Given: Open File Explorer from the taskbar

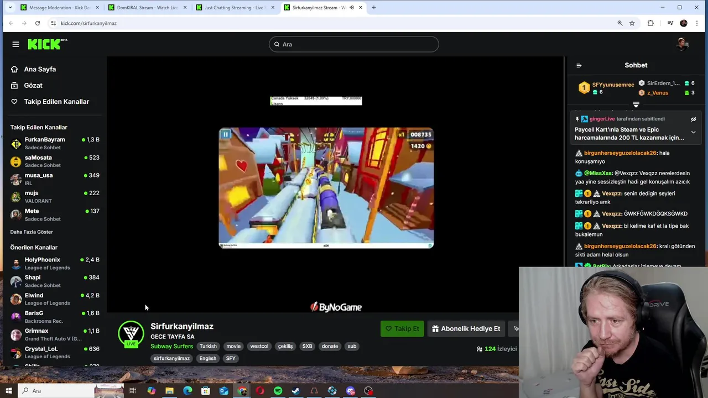Looking at the screenshot, I should [169, 391].
